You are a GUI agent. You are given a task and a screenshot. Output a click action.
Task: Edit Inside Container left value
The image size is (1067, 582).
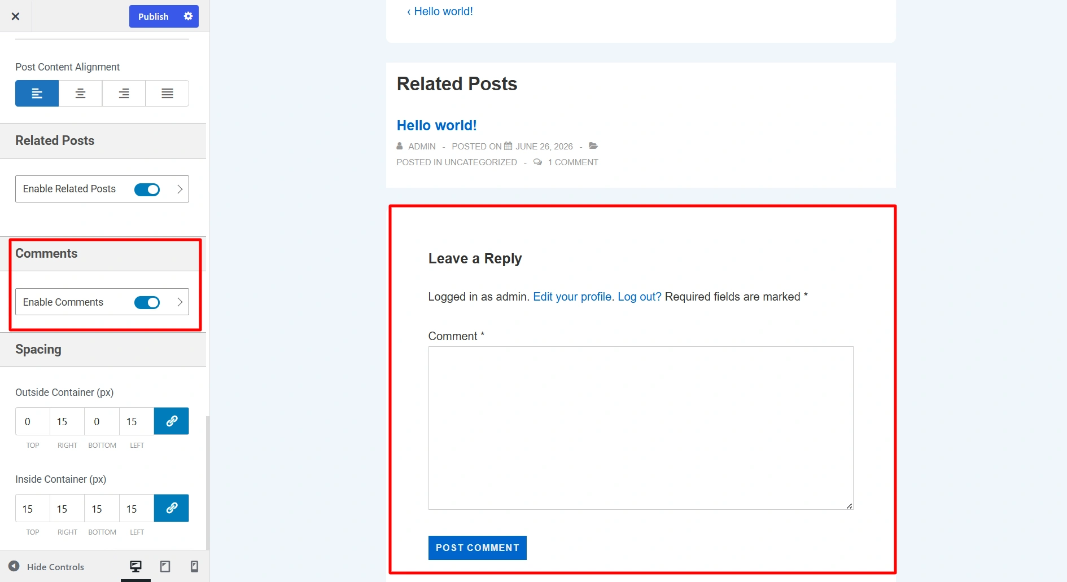(x=137, y=509)
